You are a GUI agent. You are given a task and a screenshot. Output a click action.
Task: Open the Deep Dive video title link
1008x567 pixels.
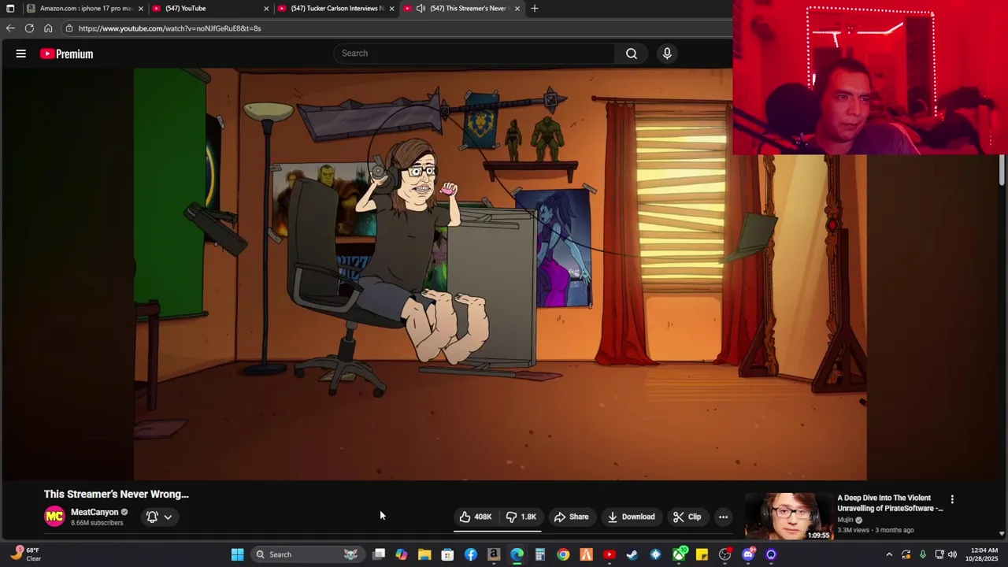coord(890,503)
